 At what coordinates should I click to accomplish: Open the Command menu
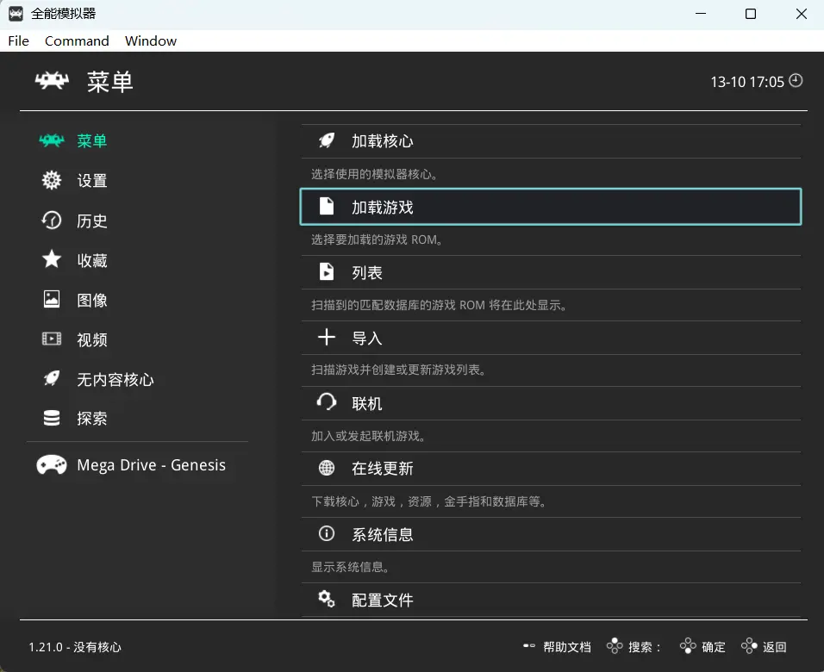[x=77, y=40]
